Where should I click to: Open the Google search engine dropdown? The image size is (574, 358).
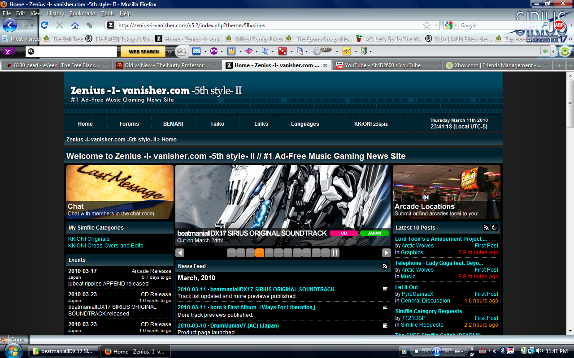(x=451, y=26)
